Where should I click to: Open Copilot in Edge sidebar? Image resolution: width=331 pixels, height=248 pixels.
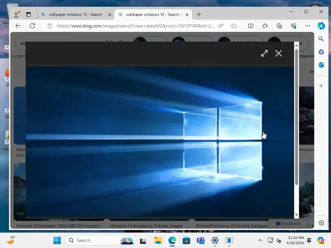click(321, 26)
